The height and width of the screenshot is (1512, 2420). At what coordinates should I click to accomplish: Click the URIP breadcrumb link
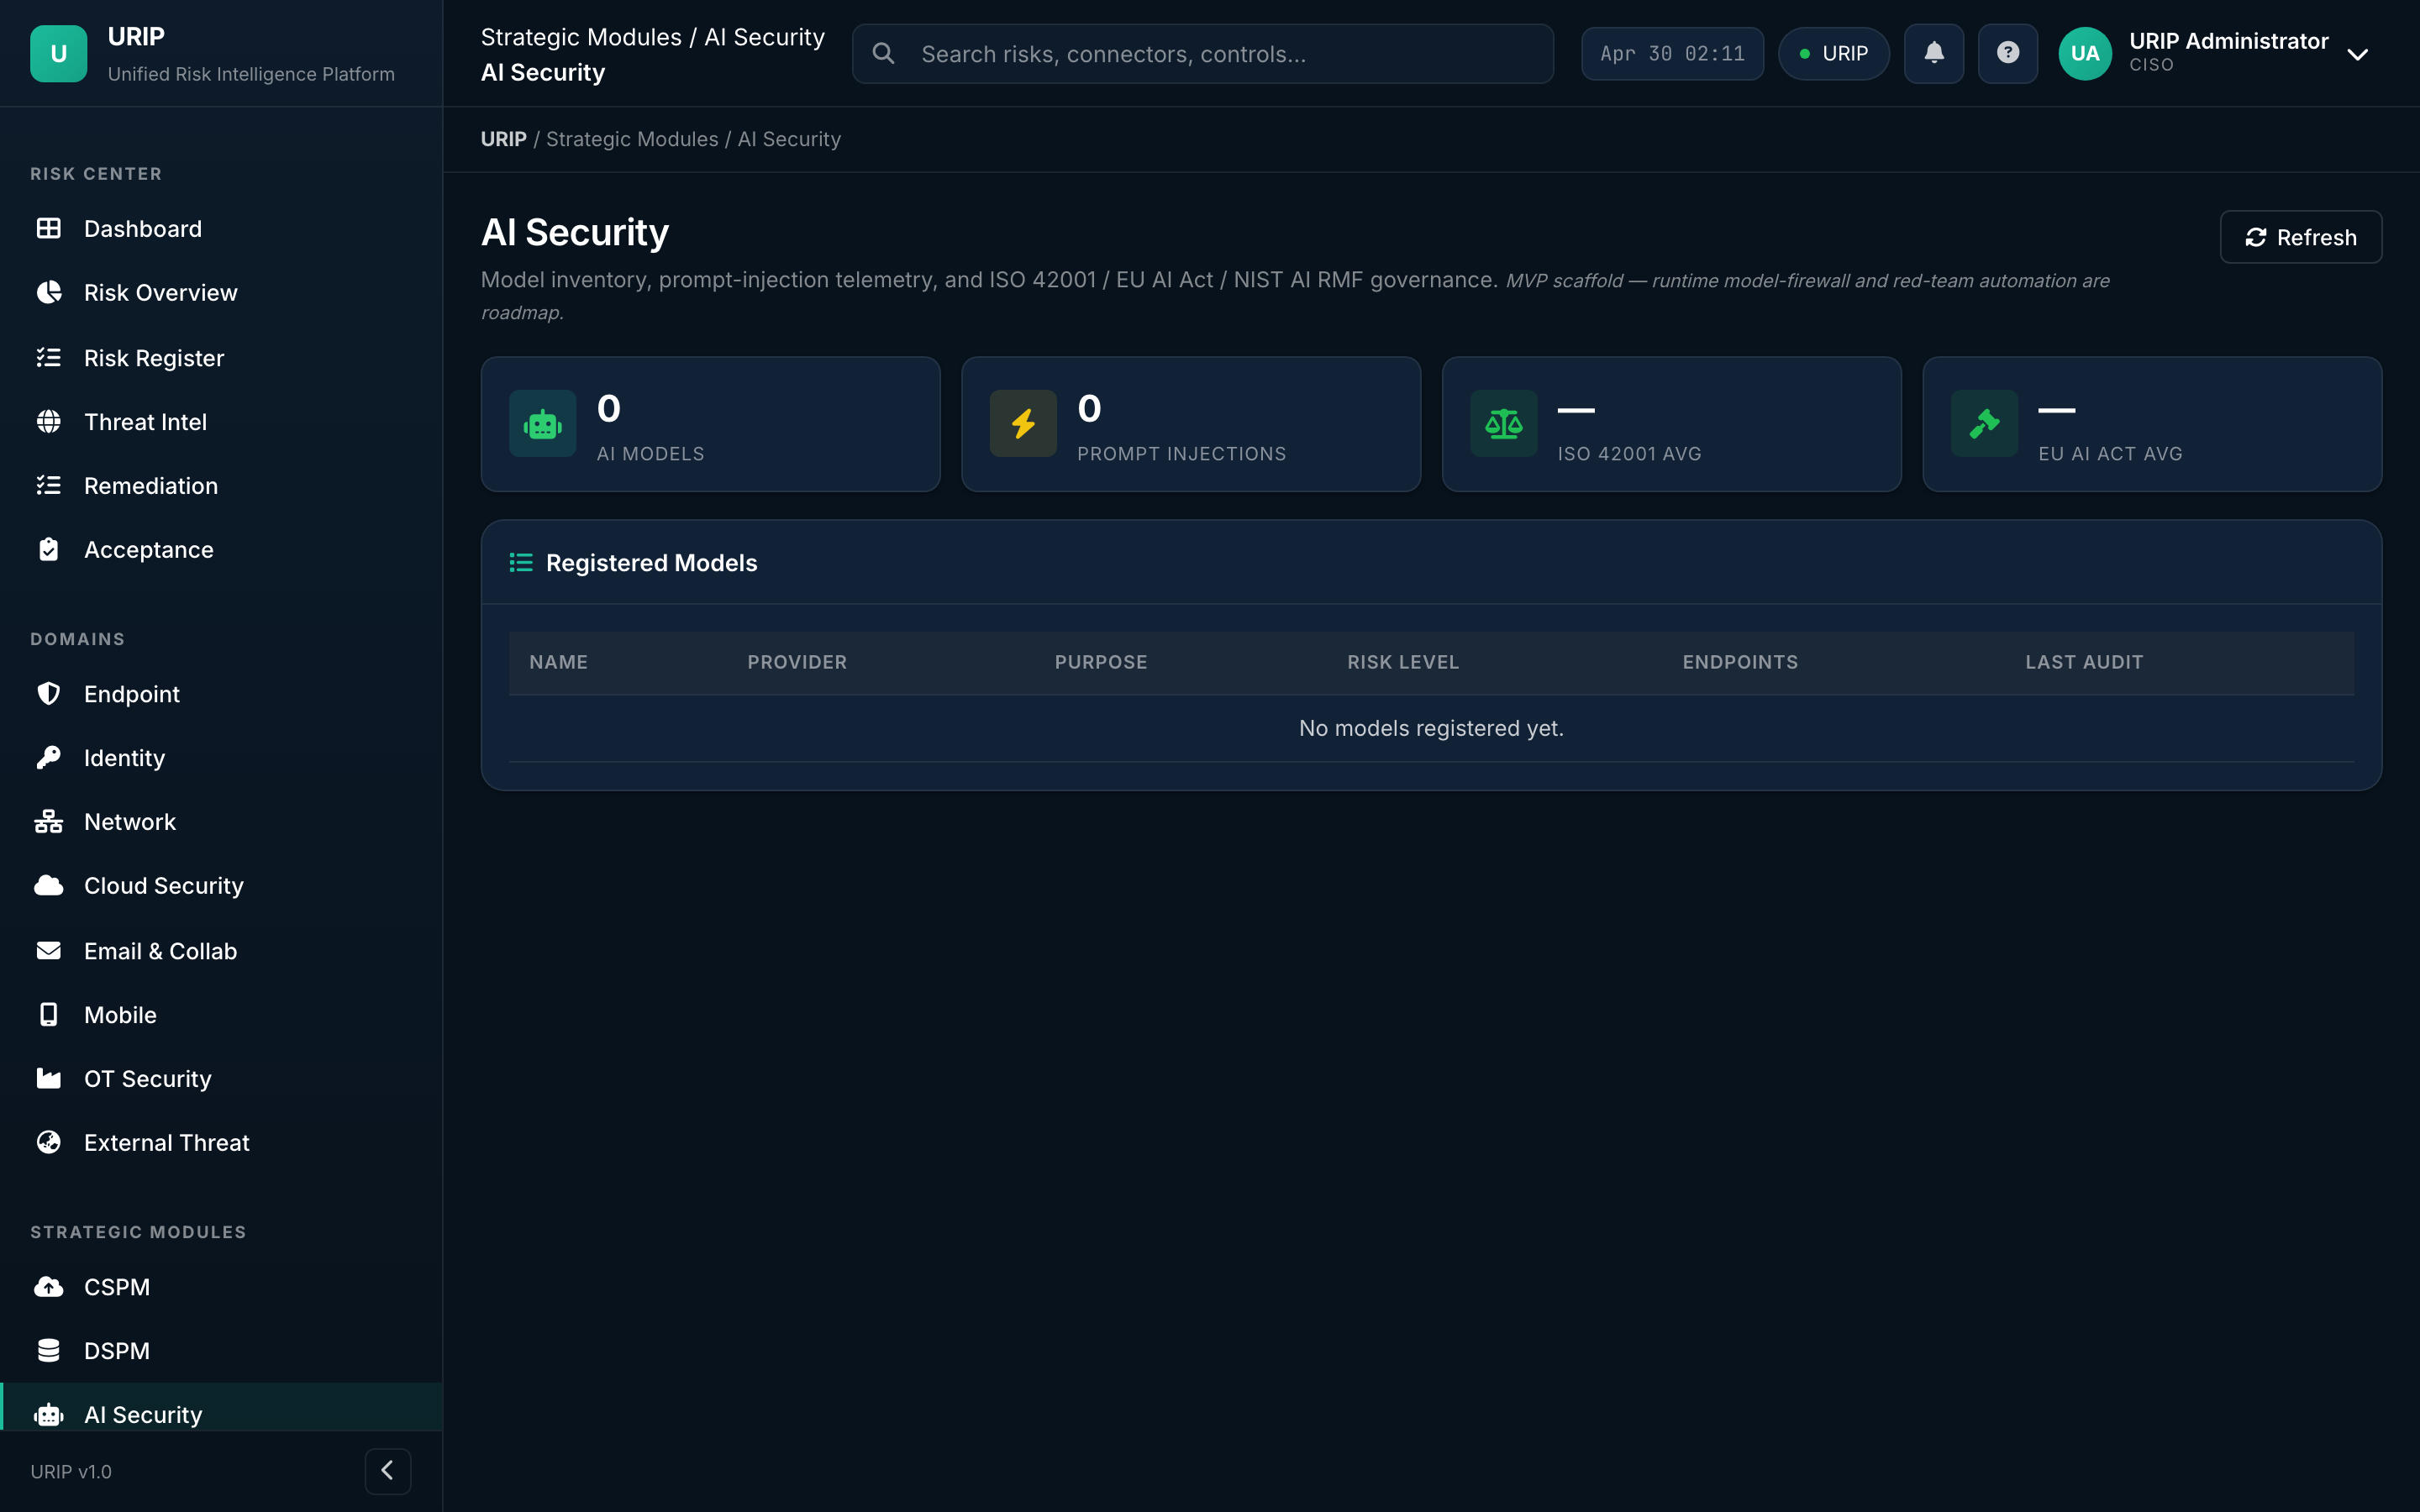coord(503,139)
